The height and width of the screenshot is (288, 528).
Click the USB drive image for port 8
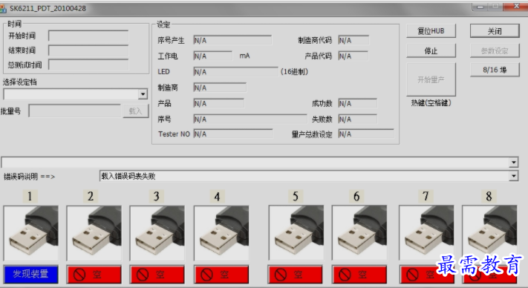489,233
